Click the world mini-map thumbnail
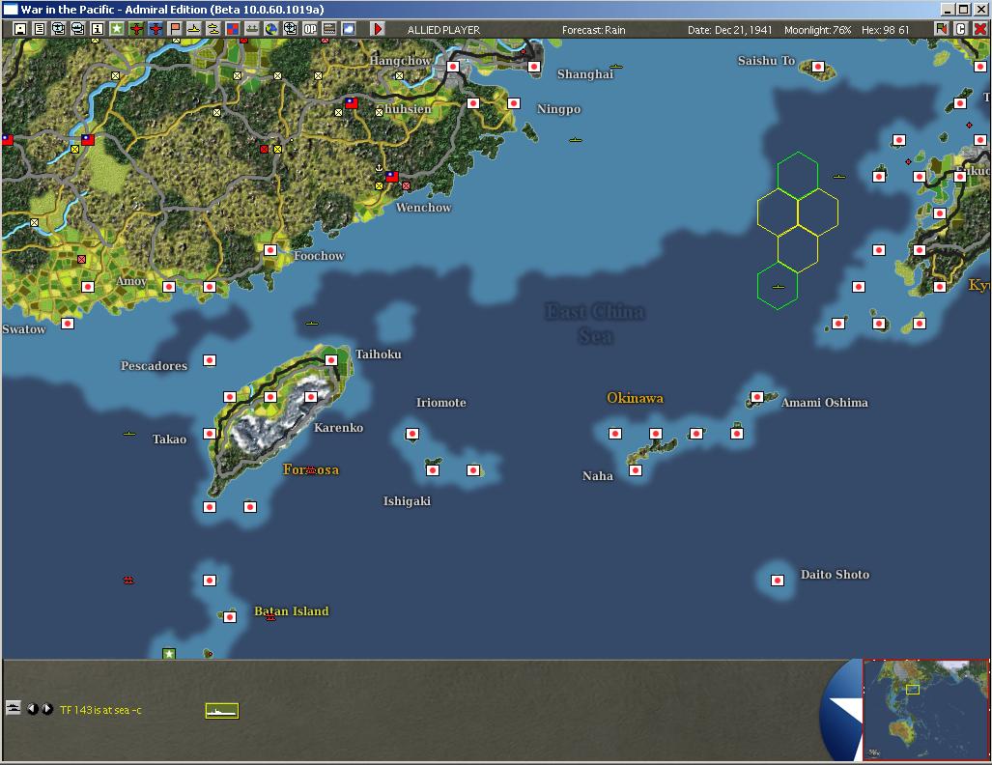The width and height of the screenshot is (992, 765). click(925, 710)
